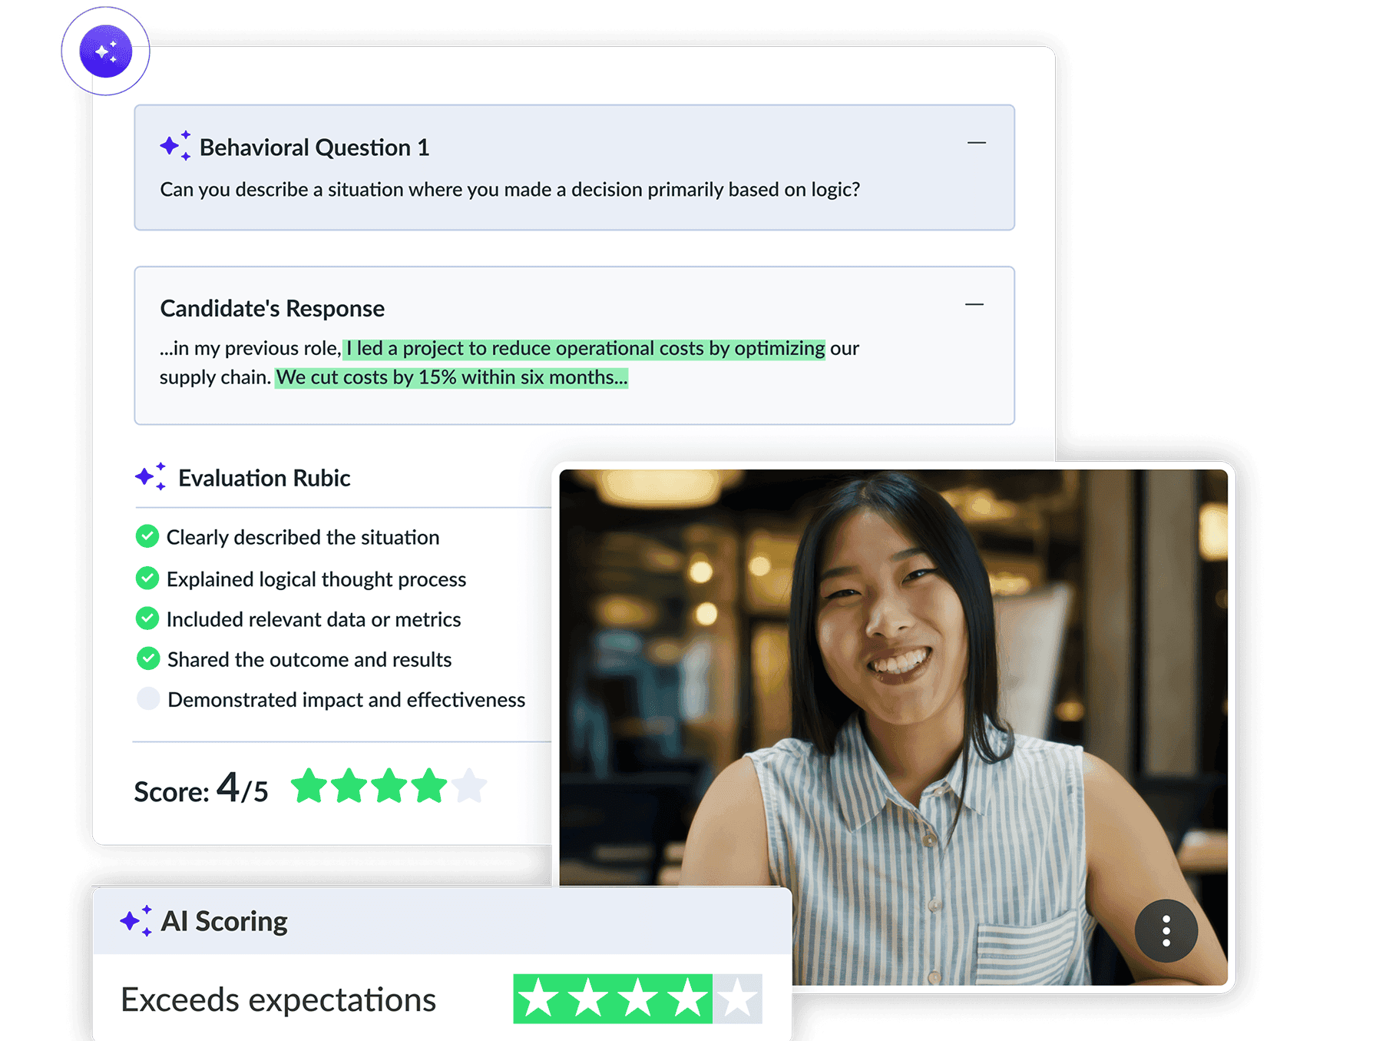Screen dimensions: 1386x1041
Task: Click sparkle icon beside AI Scoring
Action: point(136,920)
